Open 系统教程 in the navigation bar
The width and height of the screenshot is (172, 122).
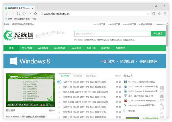tap(120, 48)
